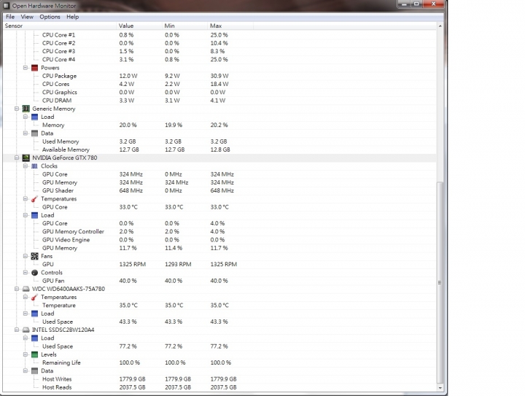Click the Value column header
Image resolution: width=525 pixels, height=396 pixels.
(139, 26)
